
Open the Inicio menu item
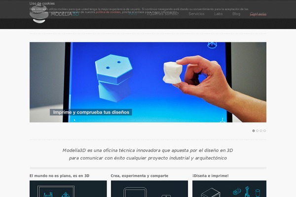point(133,14)
